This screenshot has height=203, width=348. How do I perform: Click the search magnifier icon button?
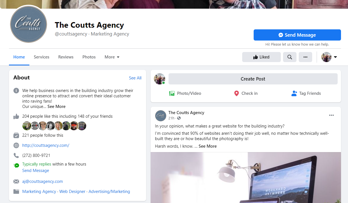[290, 57]
